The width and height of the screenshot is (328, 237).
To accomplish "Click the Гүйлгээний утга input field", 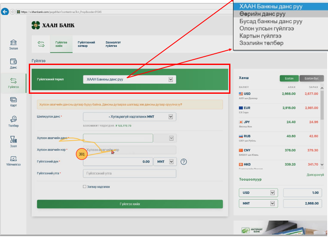I will (x=129, y=173).
